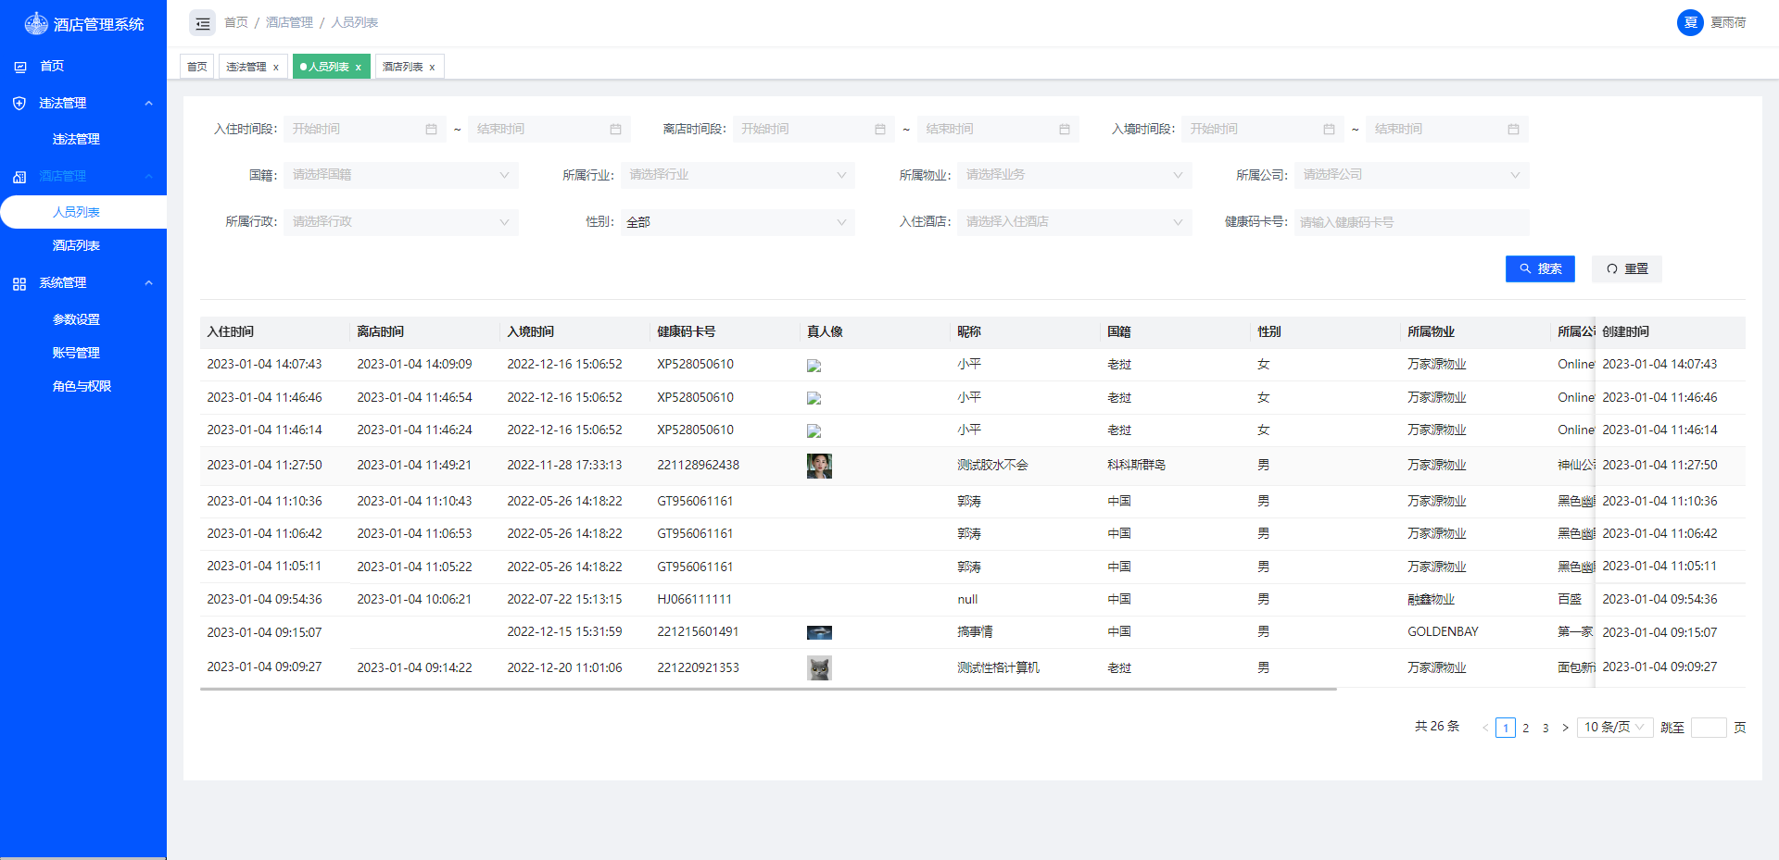Click page 1 in pagination
Screen dimensions: 1779x860
tap(1506, 729)
